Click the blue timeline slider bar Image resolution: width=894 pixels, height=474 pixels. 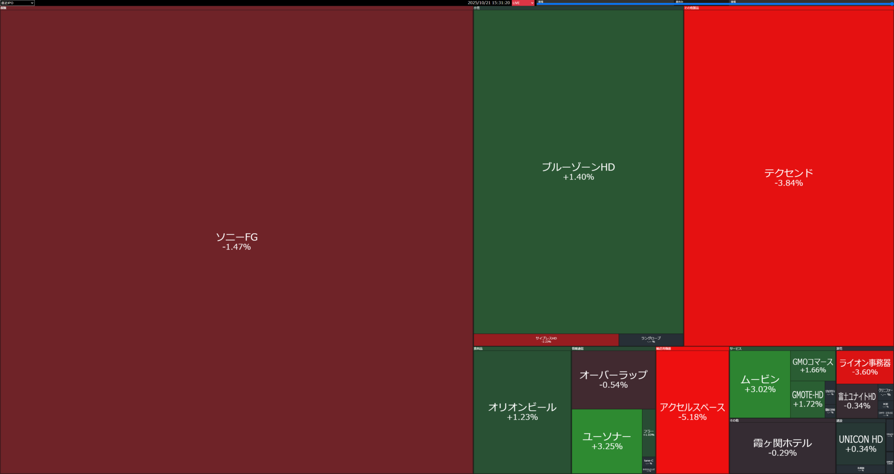tap(715, 4)
